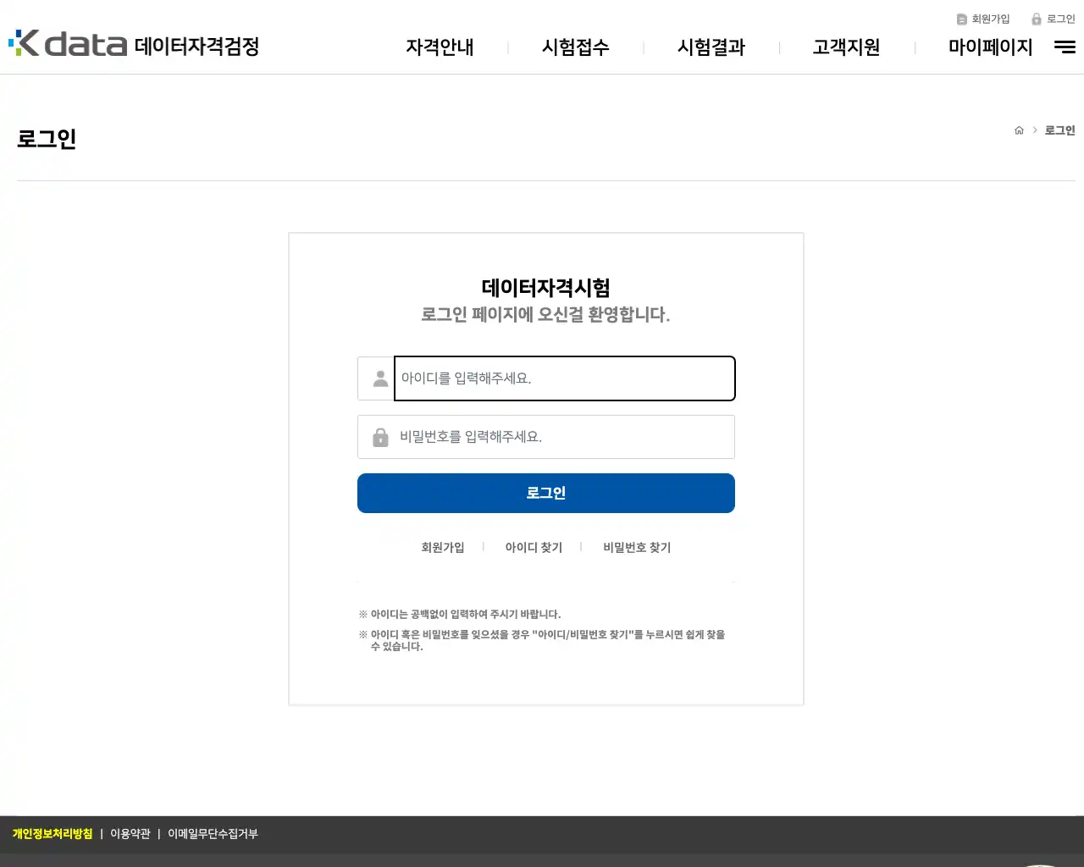Click the password input field
1084x867 pixels.
point(564,437)
